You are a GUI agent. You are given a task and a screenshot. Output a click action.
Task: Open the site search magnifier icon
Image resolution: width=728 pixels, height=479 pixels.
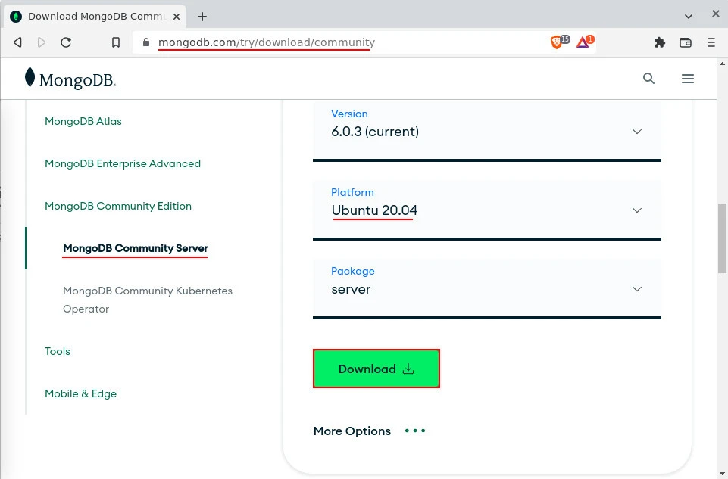pyautogui.click(x=648, y=78)
